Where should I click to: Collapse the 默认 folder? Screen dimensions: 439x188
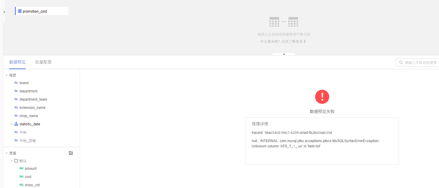click(12, 161)
